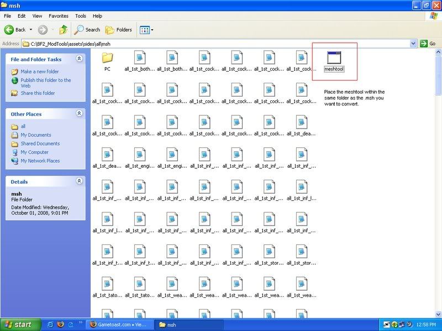
Task: Open the address bar dropdown arrow
Action: 413,44
